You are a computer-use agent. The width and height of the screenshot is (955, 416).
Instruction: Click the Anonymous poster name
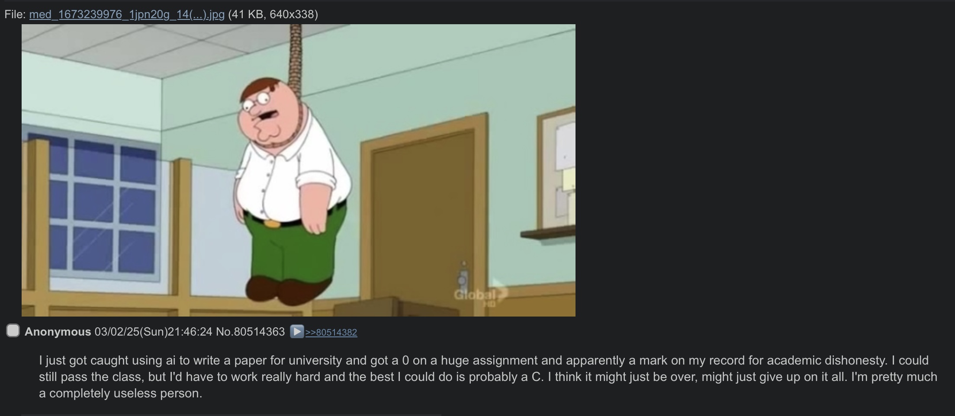(58, 332)
